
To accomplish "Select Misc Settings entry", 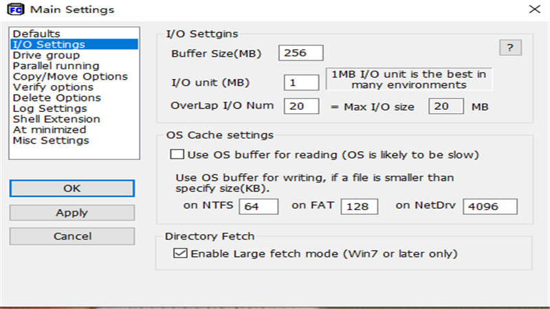I will click(51, 140).
